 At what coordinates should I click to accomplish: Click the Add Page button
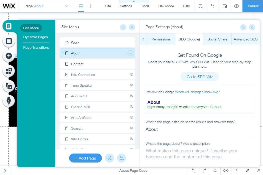point(85,158)
